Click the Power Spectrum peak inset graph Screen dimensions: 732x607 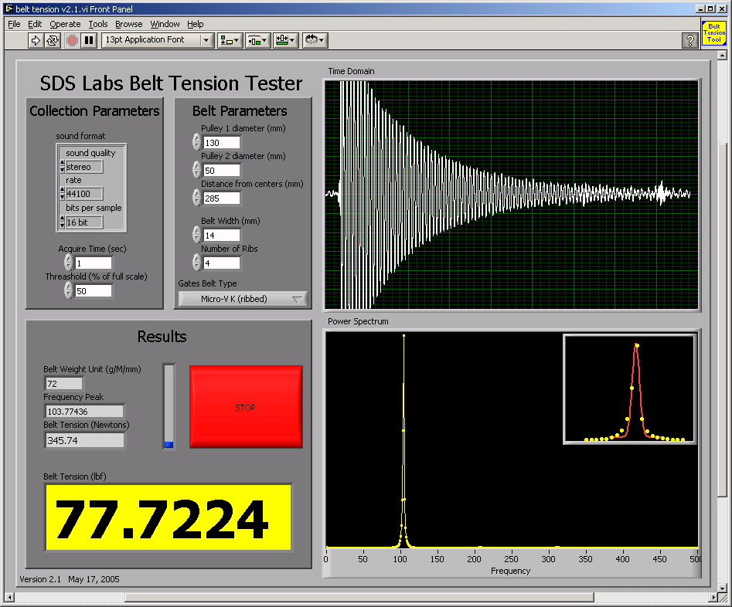click(x=629, y=388)
